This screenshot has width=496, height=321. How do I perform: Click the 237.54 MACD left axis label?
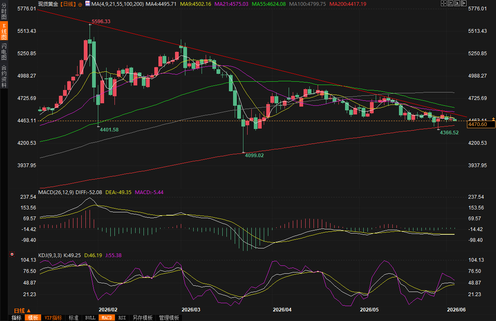[x=28, y=197]
